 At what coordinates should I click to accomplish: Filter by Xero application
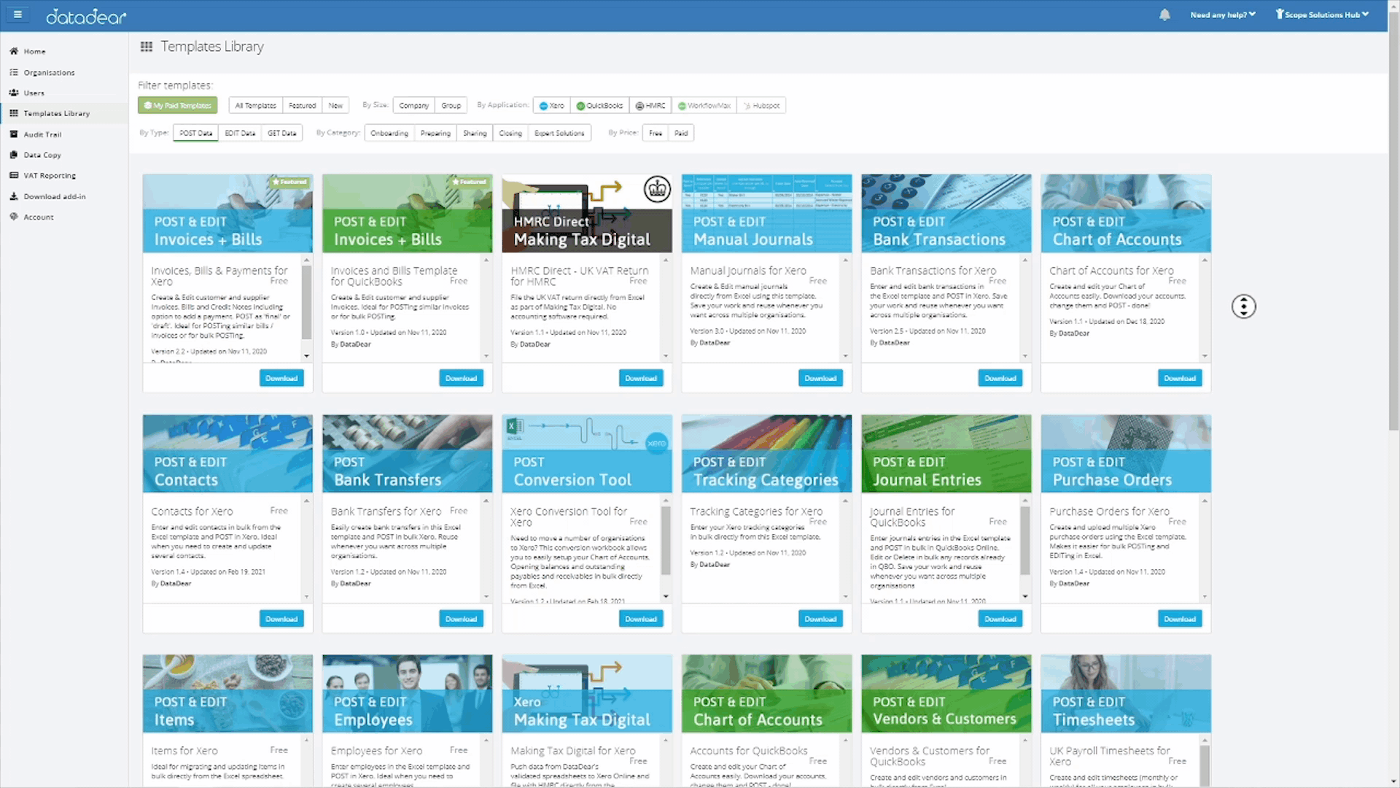(551, 106)
